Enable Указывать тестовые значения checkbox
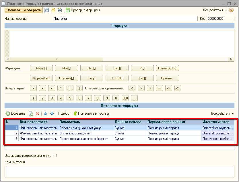 point(55,156)
